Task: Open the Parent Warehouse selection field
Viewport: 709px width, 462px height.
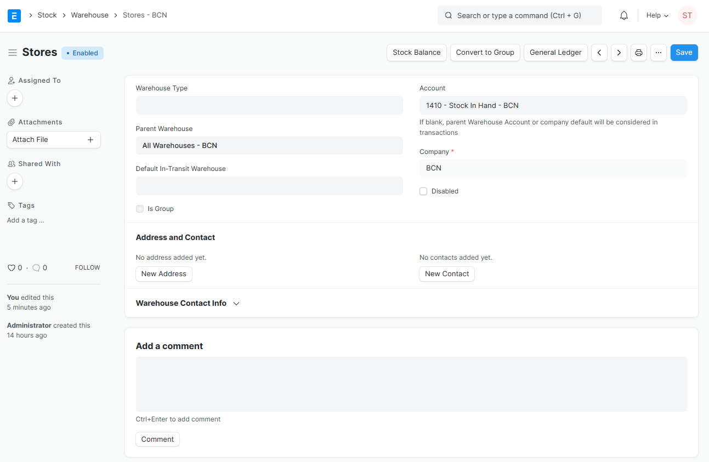Action: 269,145
